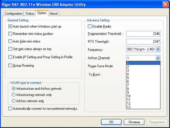Collapse the Ad-hoc Channel dropdown arrow
Viewport: 170px width, 128px height.
click(158, 58)
